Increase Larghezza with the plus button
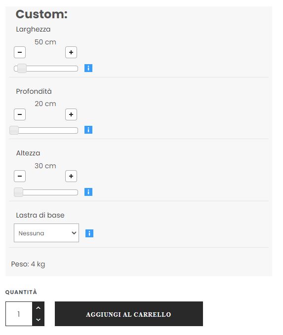This screenshot has height=335, width=283. (71, 52)
